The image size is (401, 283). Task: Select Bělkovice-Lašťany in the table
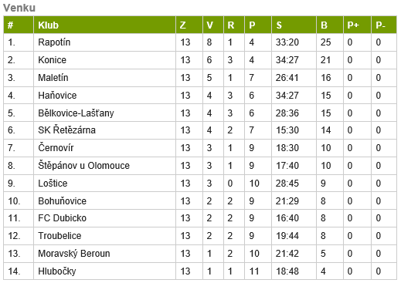76,113
